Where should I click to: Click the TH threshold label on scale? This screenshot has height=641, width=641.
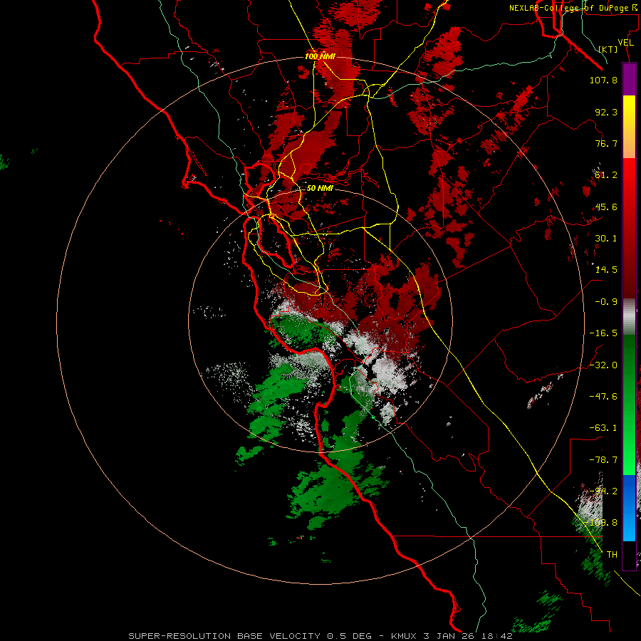[x=612, y=555]
